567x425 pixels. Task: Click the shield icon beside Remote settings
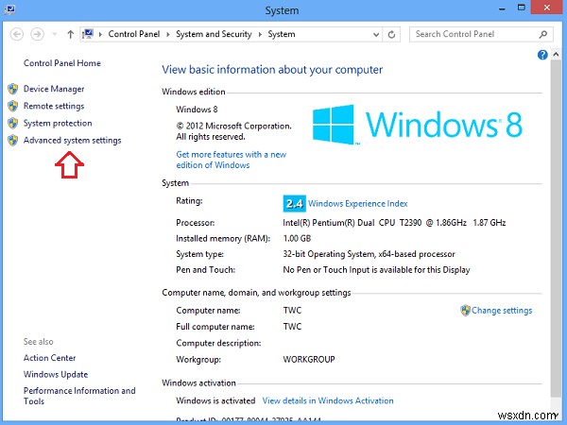[13, 106]
